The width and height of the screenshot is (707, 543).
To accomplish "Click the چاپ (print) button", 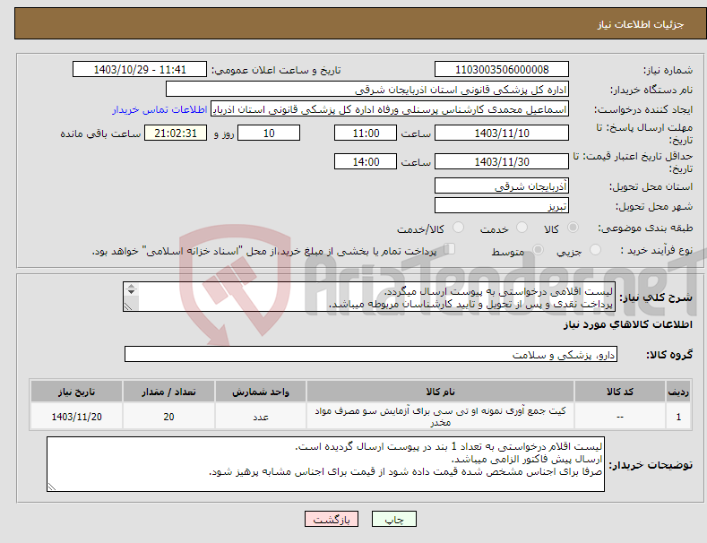I will point(393,520).
